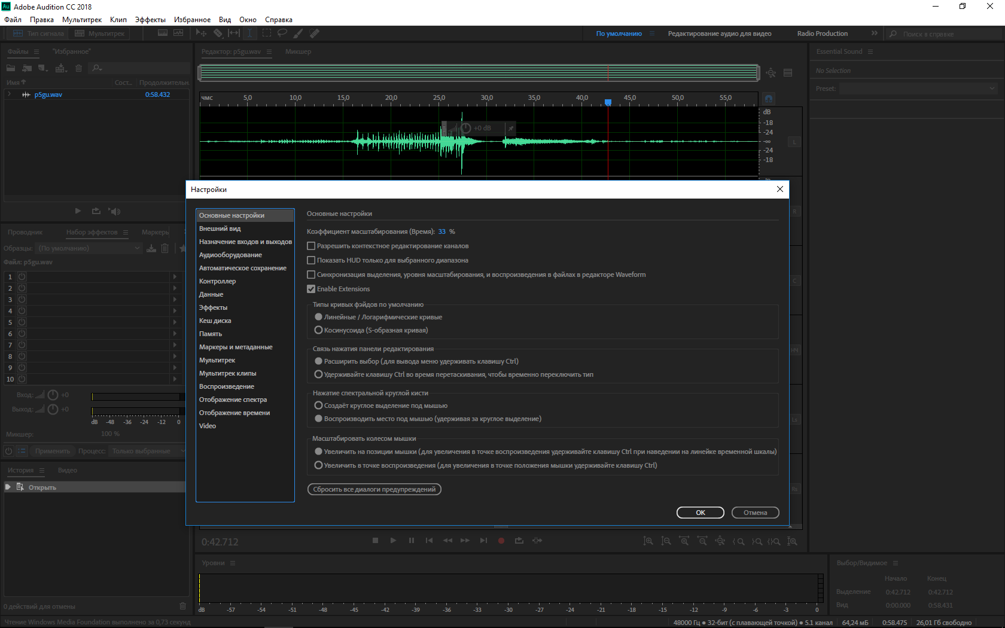Open the Эффекты menu
This screenshot has height=628, width=1005.
[150, 20]
